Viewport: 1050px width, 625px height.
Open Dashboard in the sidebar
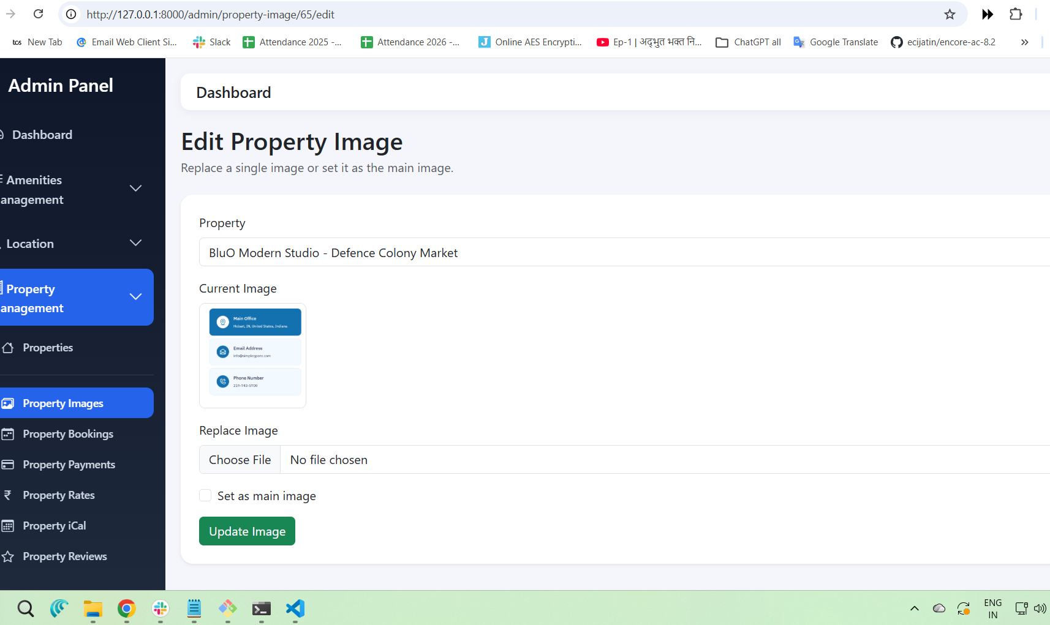point(42,135)
